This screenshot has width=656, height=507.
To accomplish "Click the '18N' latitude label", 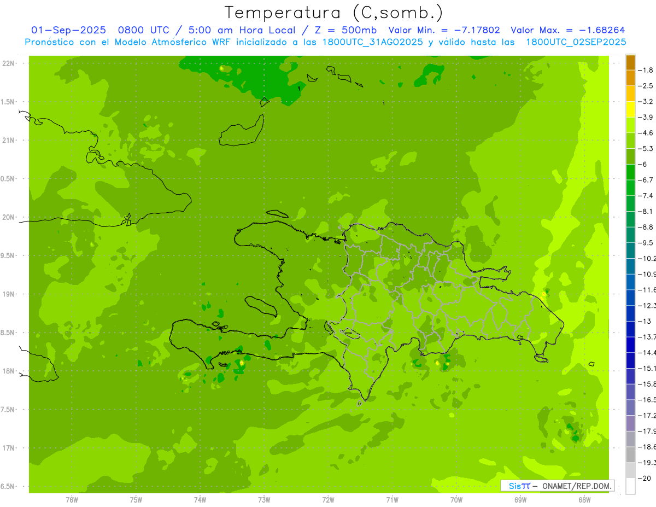I will point(8,371).
